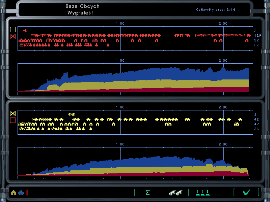Image resolution: width=270 pixels, height=202 pixels.
Task: Click the red building count 52
Action: (256, 40)
